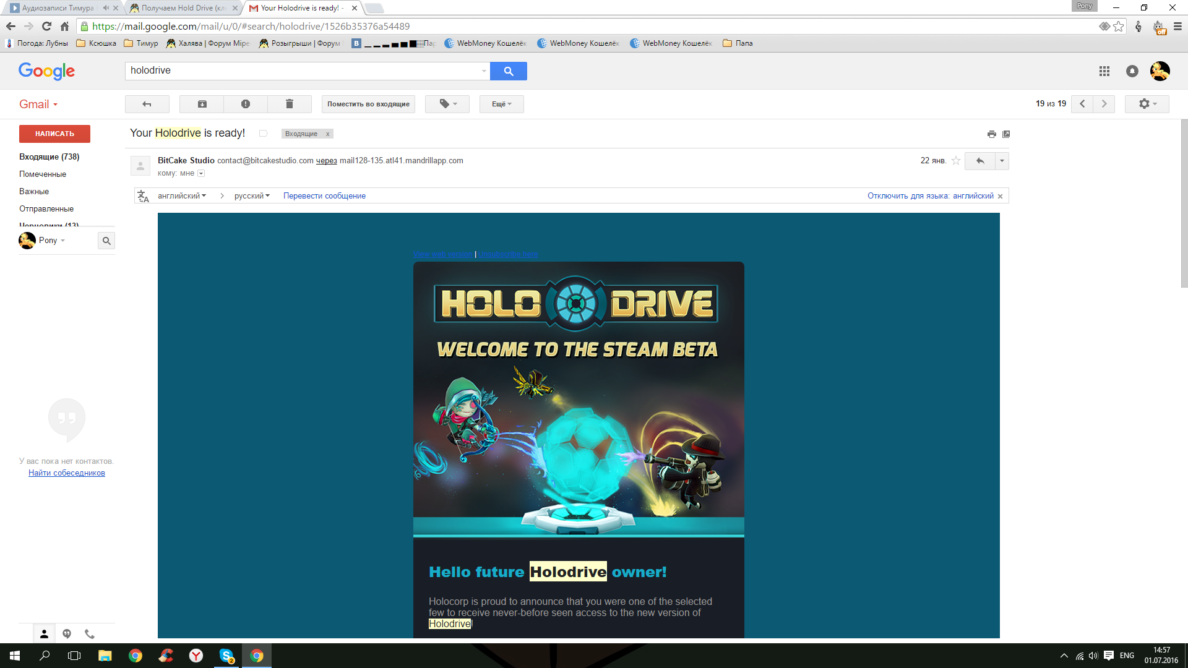Viewport: 1188px width, 668px height.
Task: Switch to the phone calls tab
Action: [90, 634]
